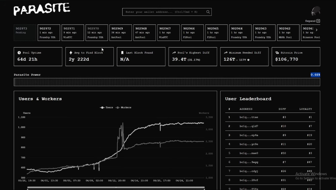The height and width of the screenshot is (190, 336).
Task: Open block 902969 AntPool card
Action: point(121,33)
